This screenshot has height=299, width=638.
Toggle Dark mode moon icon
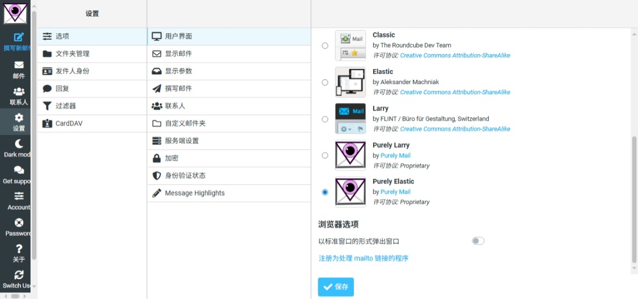click(x=19, y=144)
